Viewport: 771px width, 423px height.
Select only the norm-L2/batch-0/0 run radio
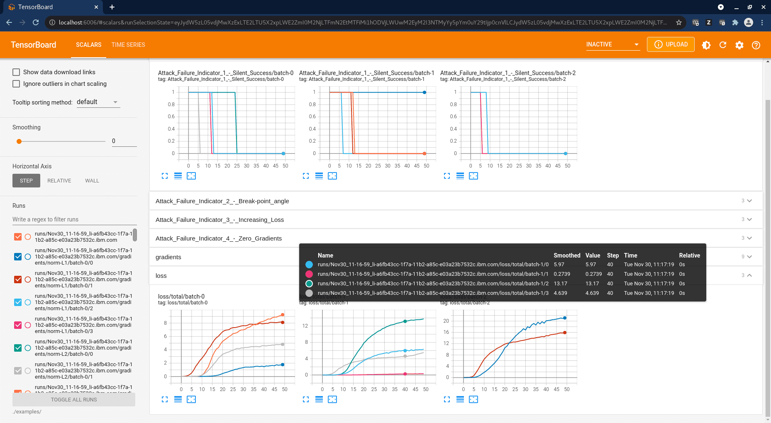pos(28,348)
